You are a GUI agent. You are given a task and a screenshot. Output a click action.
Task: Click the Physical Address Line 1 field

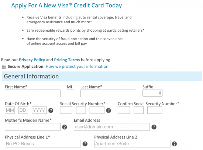tap(43, 143)
